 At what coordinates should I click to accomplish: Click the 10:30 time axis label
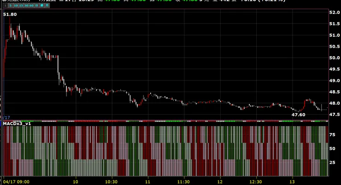click(x=112, y=182)
